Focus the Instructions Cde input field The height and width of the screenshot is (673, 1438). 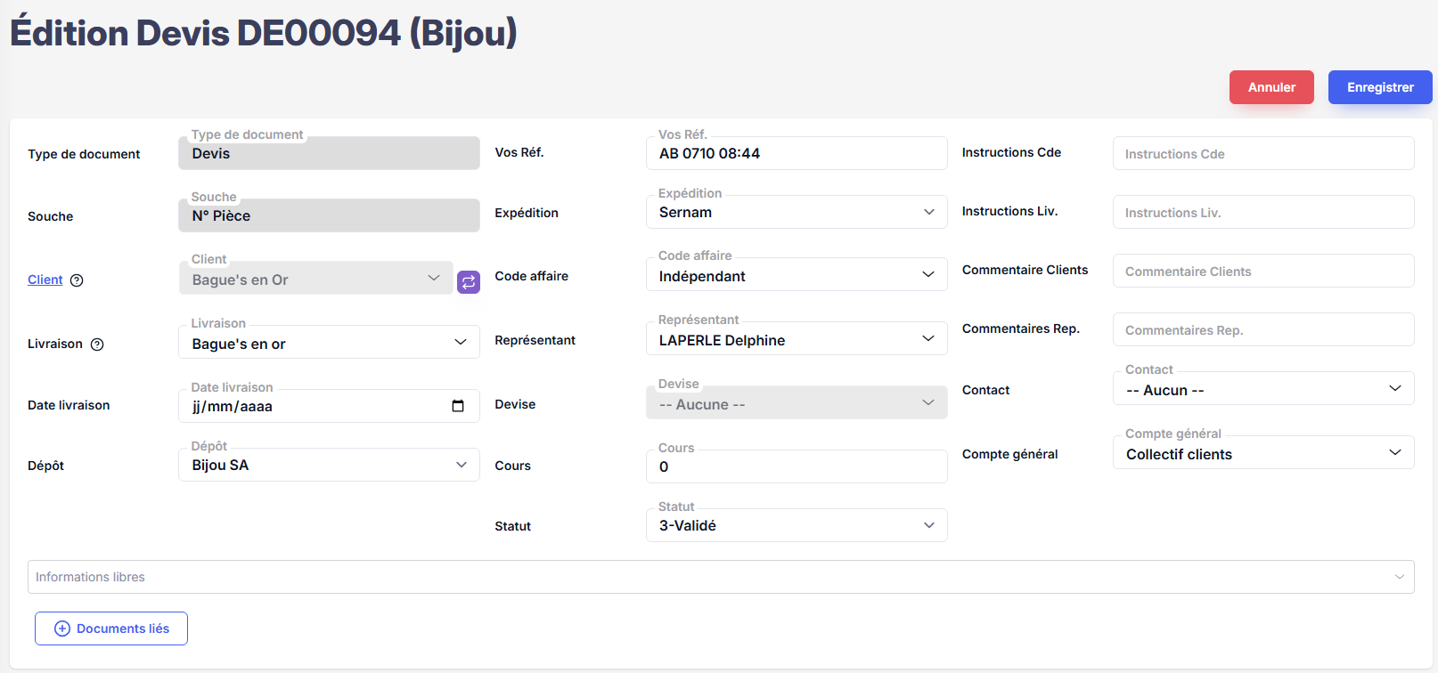[1262, 154]
